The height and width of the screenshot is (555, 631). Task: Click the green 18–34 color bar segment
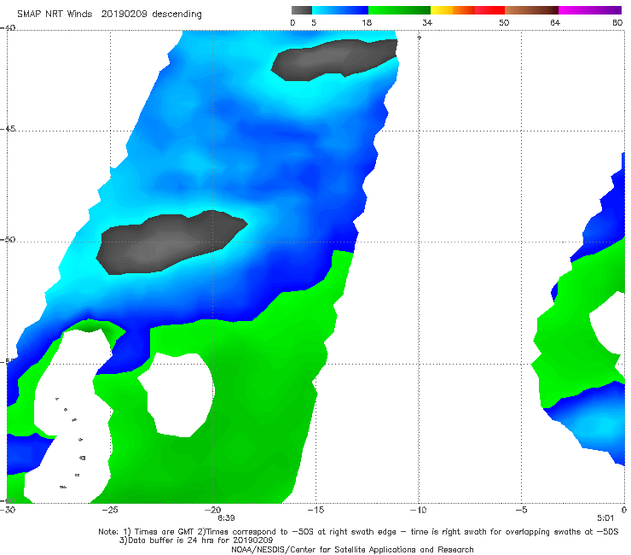tap(399, 10)
